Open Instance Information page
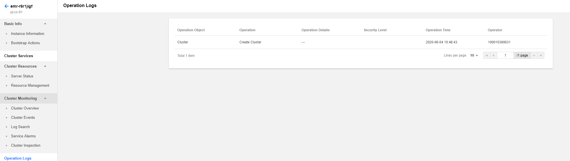 [28, 33]
